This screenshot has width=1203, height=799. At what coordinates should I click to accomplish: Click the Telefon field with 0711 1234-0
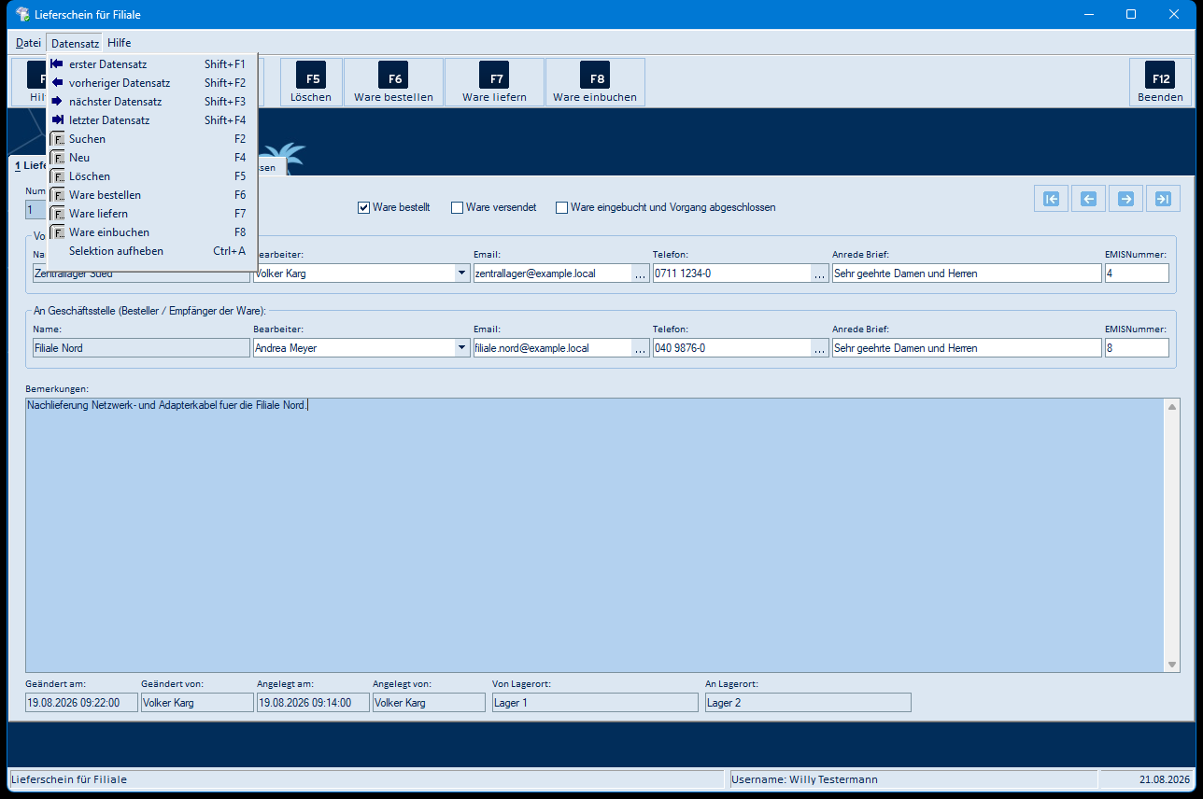click(731, 273)
